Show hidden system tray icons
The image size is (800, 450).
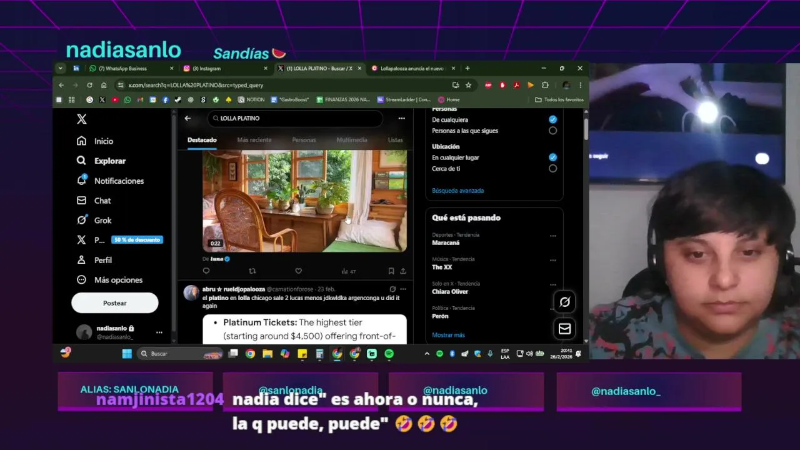coord(427,354)
